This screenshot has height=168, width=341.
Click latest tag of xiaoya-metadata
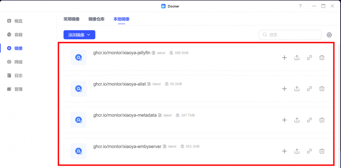pos(168,115)
